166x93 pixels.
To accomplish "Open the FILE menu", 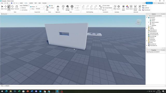I will 2,3.
